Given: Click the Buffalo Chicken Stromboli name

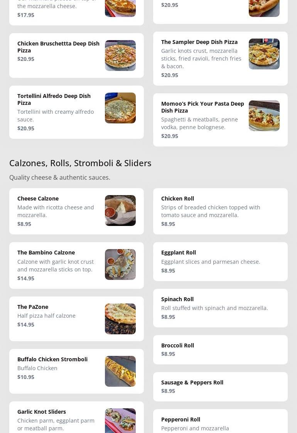Looking at the screenshot, I should (52, 359).
